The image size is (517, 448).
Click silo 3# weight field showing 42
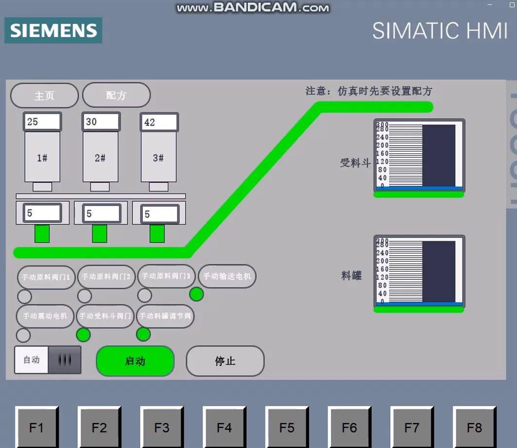[159, 122]
